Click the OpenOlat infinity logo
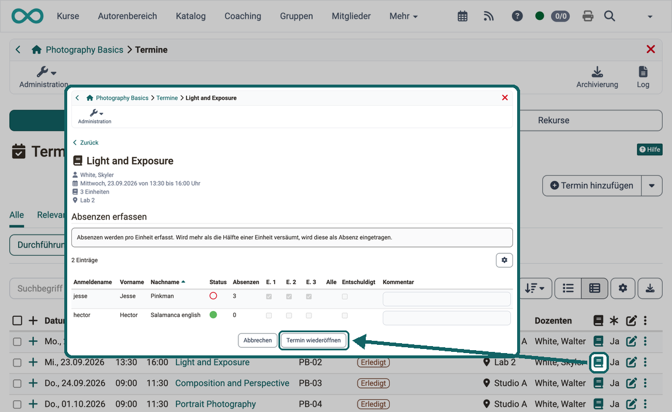The image size is (672, 412). (27, 16)
